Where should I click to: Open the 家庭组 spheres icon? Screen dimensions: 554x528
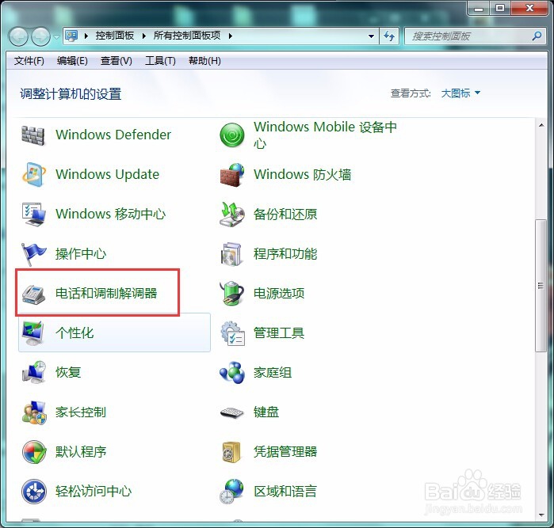pos(231,372)
